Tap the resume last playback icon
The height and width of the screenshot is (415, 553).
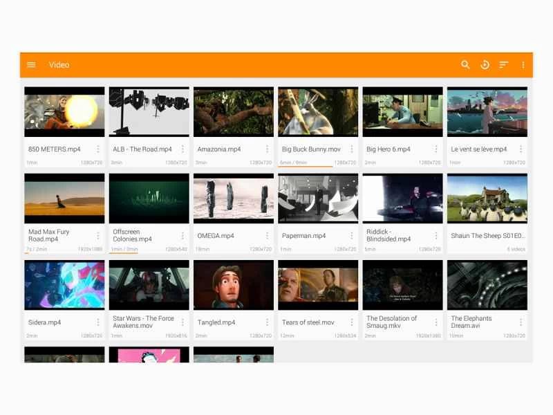[485, 65]
